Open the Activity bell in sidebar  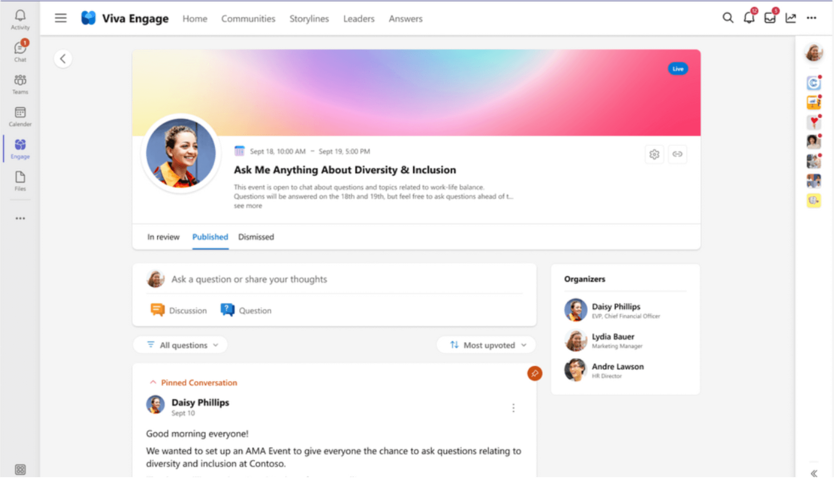click(x=20, y=20)
